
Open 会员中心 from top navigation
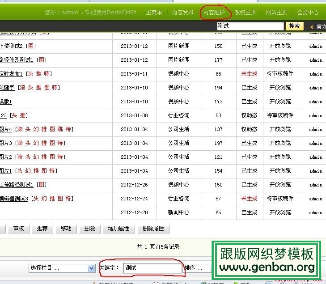coord(308,13)
